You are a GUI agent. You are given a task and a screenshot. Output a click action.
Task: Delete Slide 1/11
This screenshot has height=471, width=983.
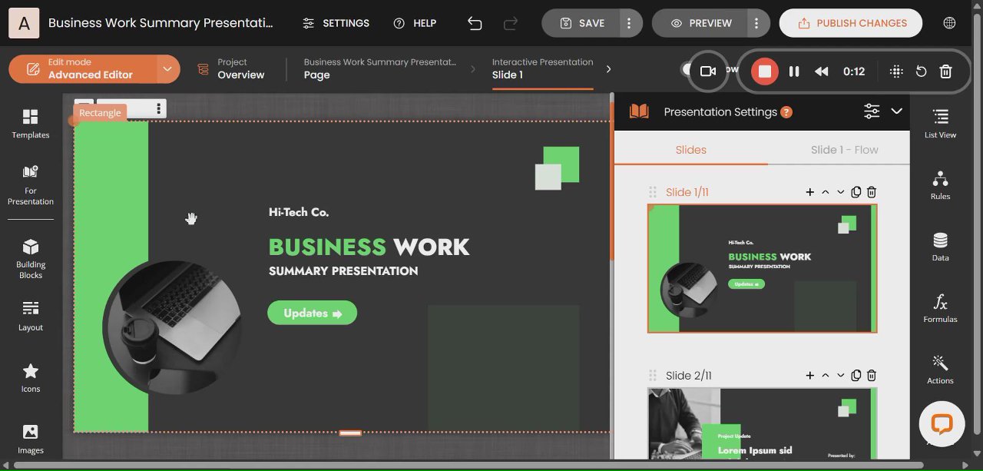pyautogui.click(x=872, y=192)
